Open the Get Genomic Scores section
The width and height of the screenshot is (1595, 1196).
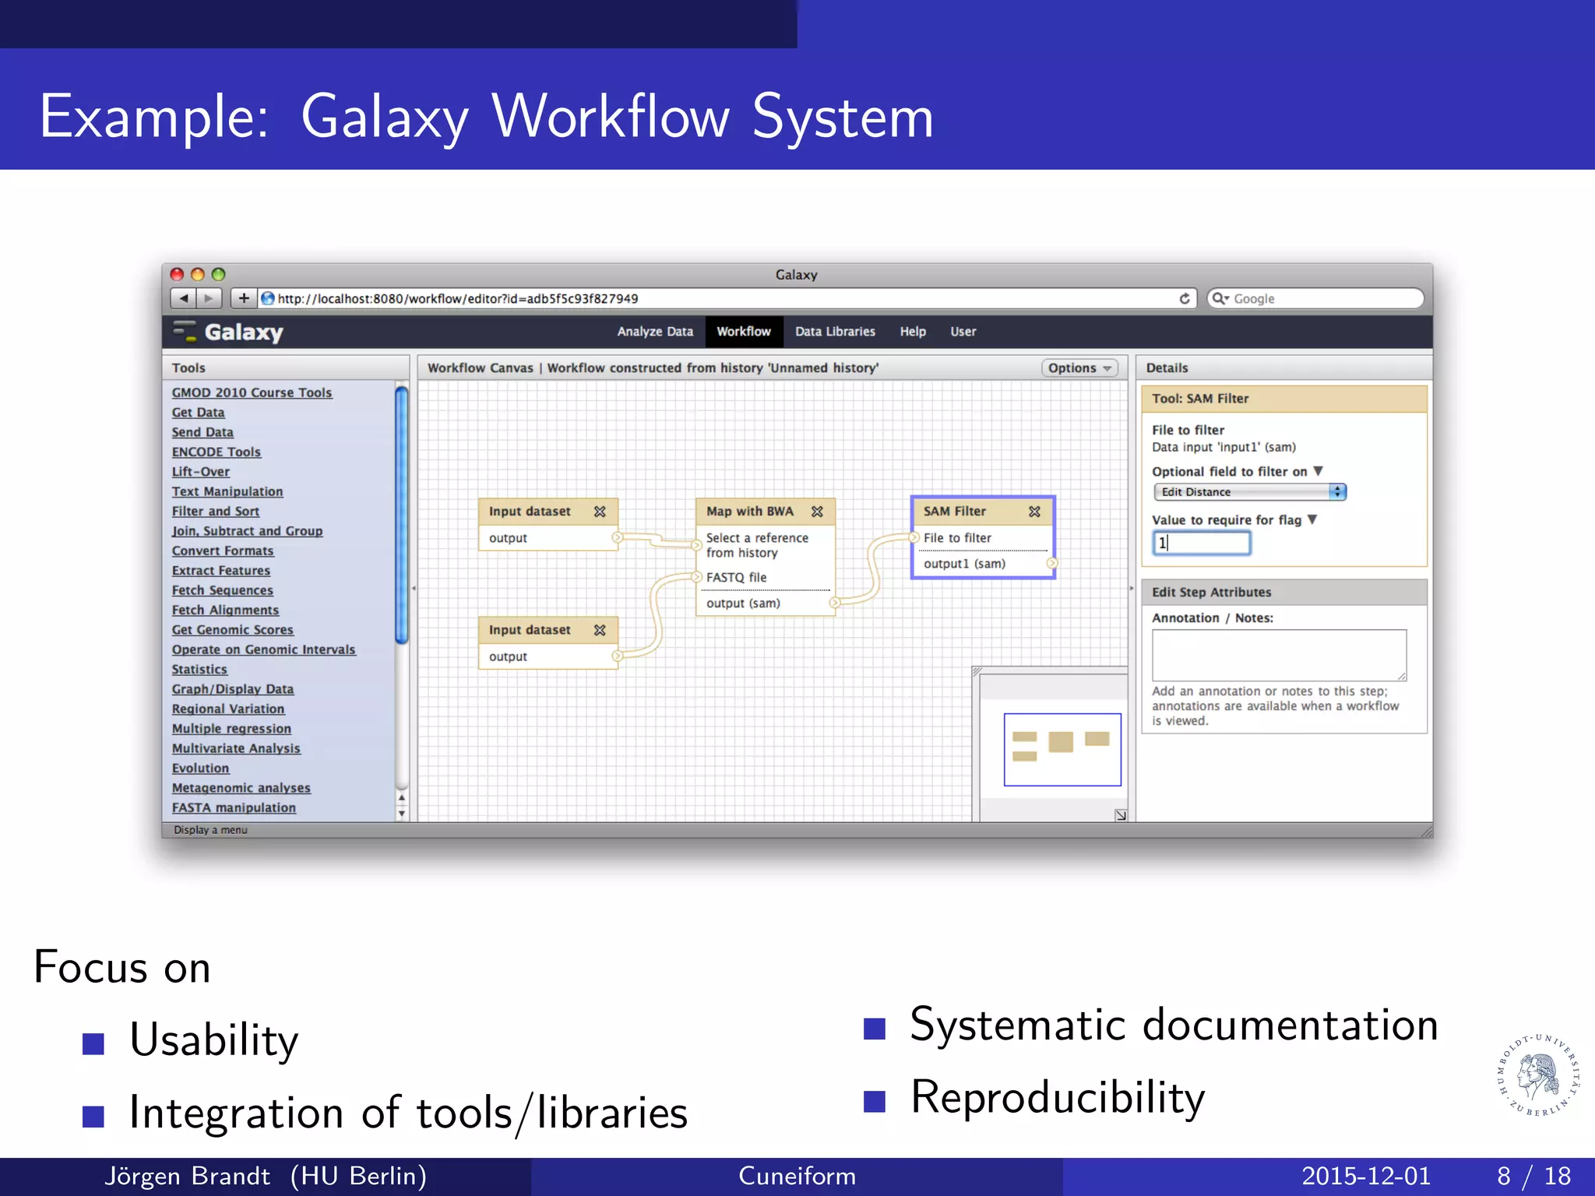tap(233, 630)
